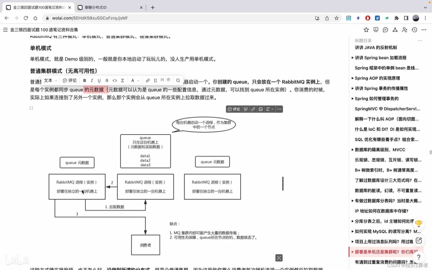Expand outline item Spring AOP 的实现原理
This screenshot has width=432, height=270.
[352, 78]
